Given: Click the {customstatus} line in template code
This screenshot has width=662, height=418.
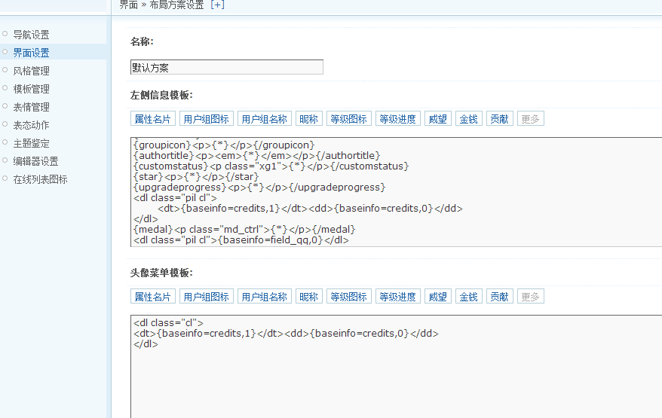Looking at the screenshot, I should point(271,166).
